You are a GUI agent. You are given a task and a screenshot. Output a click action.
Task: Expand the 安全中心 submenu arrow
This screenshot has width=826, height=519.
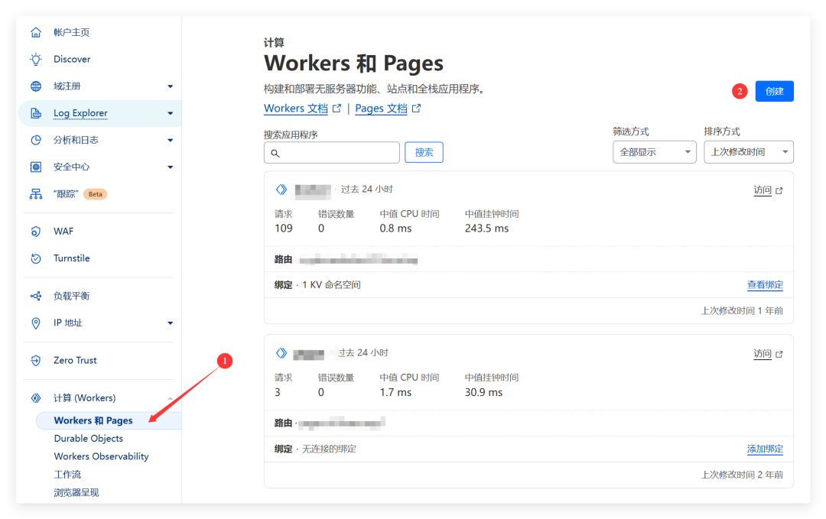click(x=170, y=167)
